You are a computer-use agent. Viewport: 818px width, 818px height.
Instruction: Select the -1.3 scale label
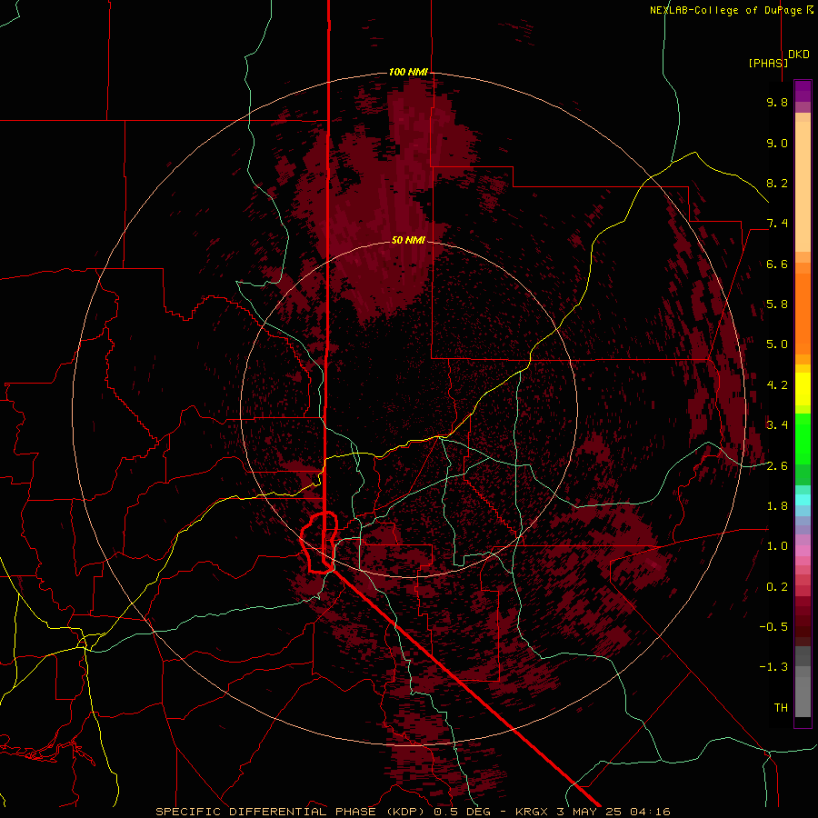[773, 667]
